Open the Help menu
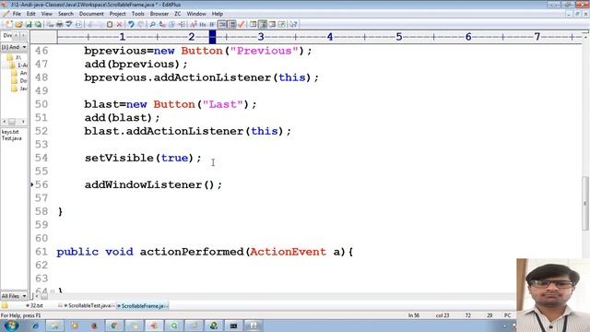Screen dimensions: 590x332 pyautogui.click(x=218, y=14)
